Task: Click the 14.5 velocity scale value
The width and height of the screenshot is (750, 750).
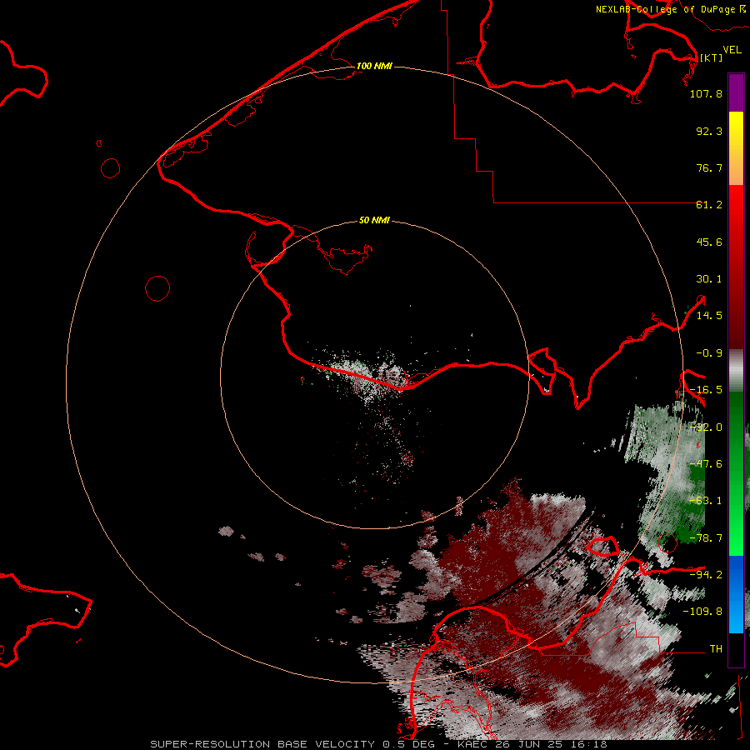Action: tap(709, 316)
